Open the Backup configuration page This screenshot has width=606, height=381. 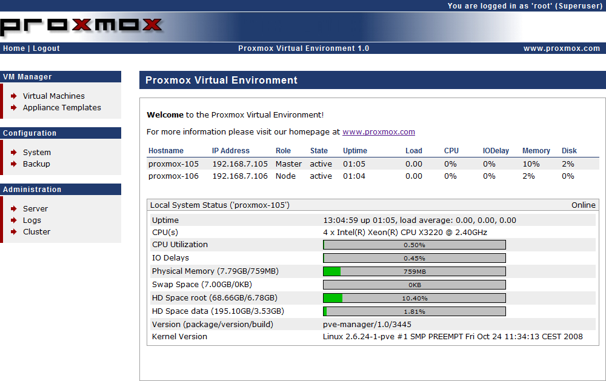pos(36,164)
